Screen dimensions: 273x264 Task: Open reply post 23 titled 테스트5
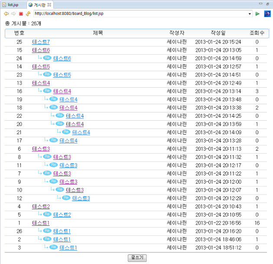pyautogui.click(x=62, y=75)
